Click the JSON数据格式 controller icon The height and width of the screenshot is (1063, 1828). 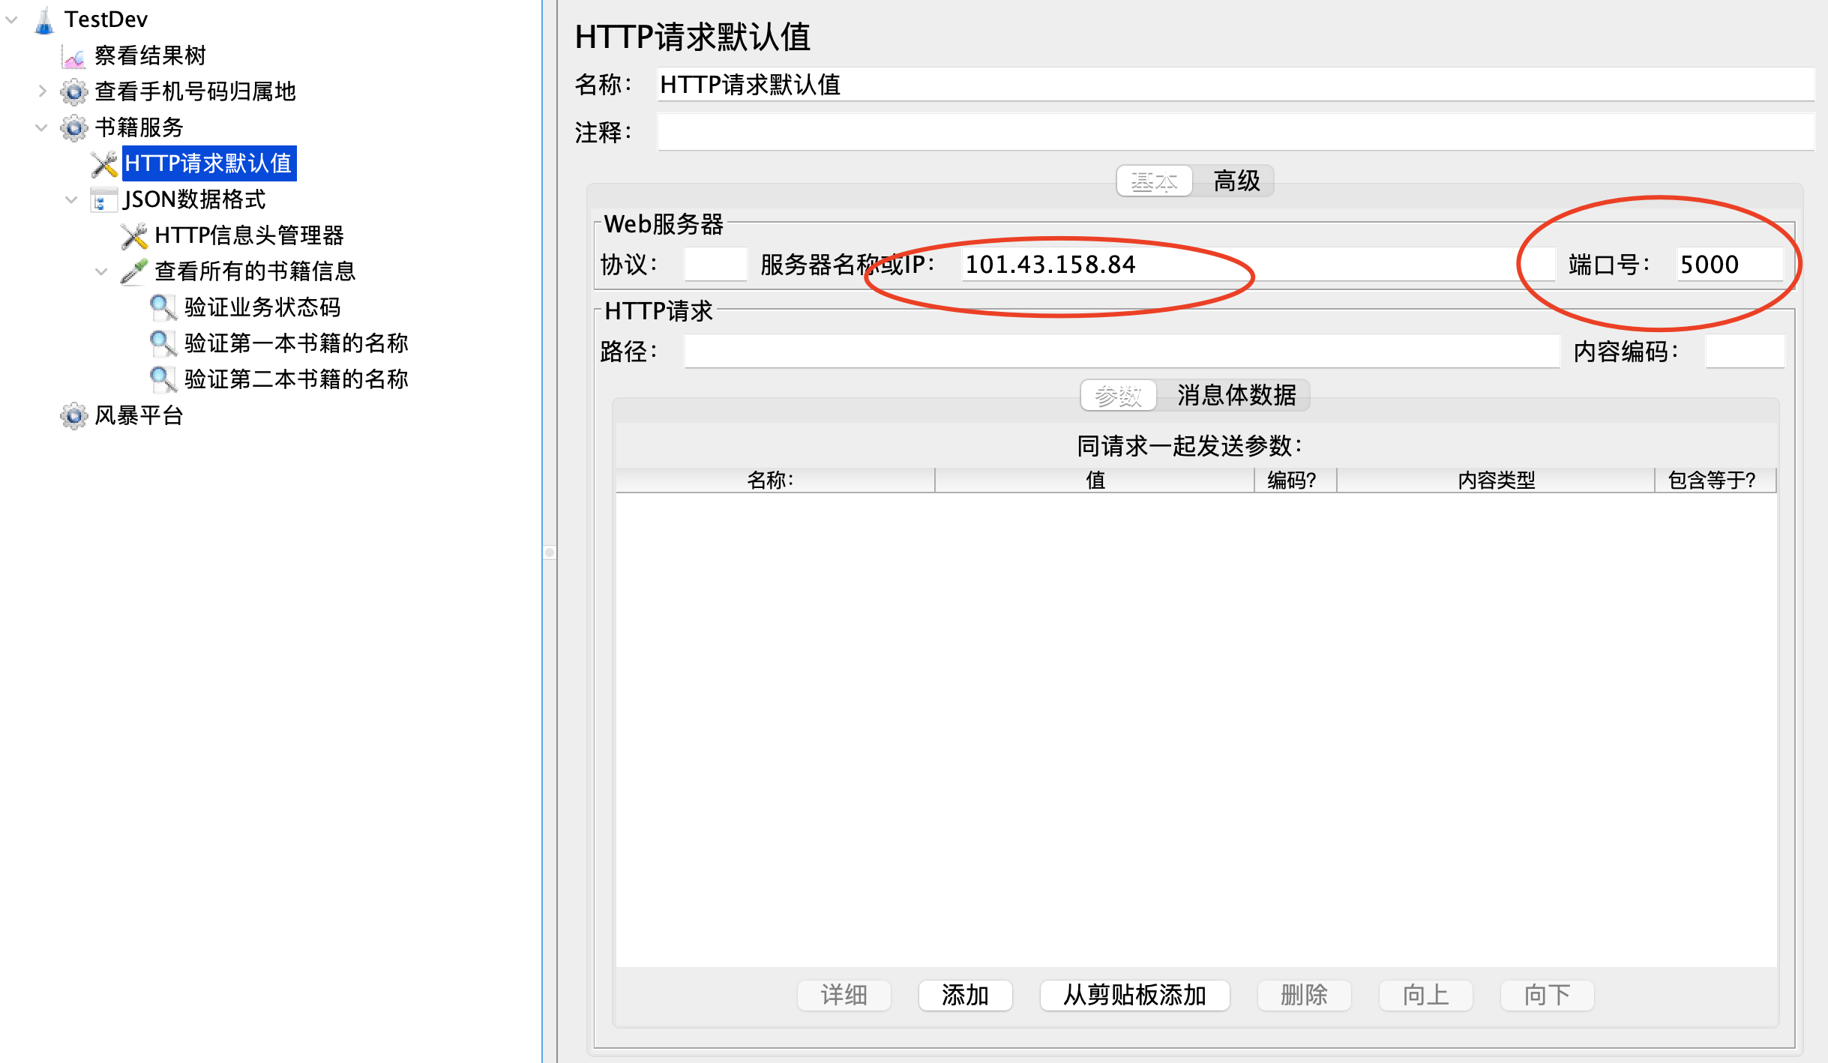(103, 199)
